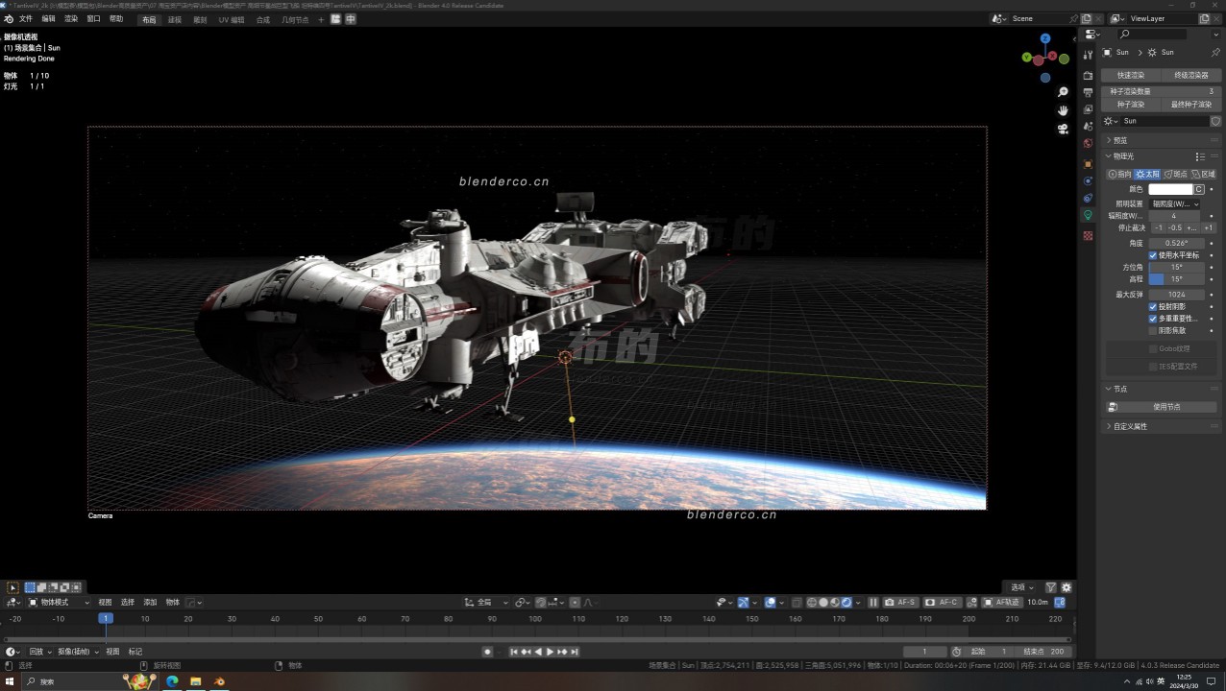Open File Explorer from the taskbar

[196, 681]
